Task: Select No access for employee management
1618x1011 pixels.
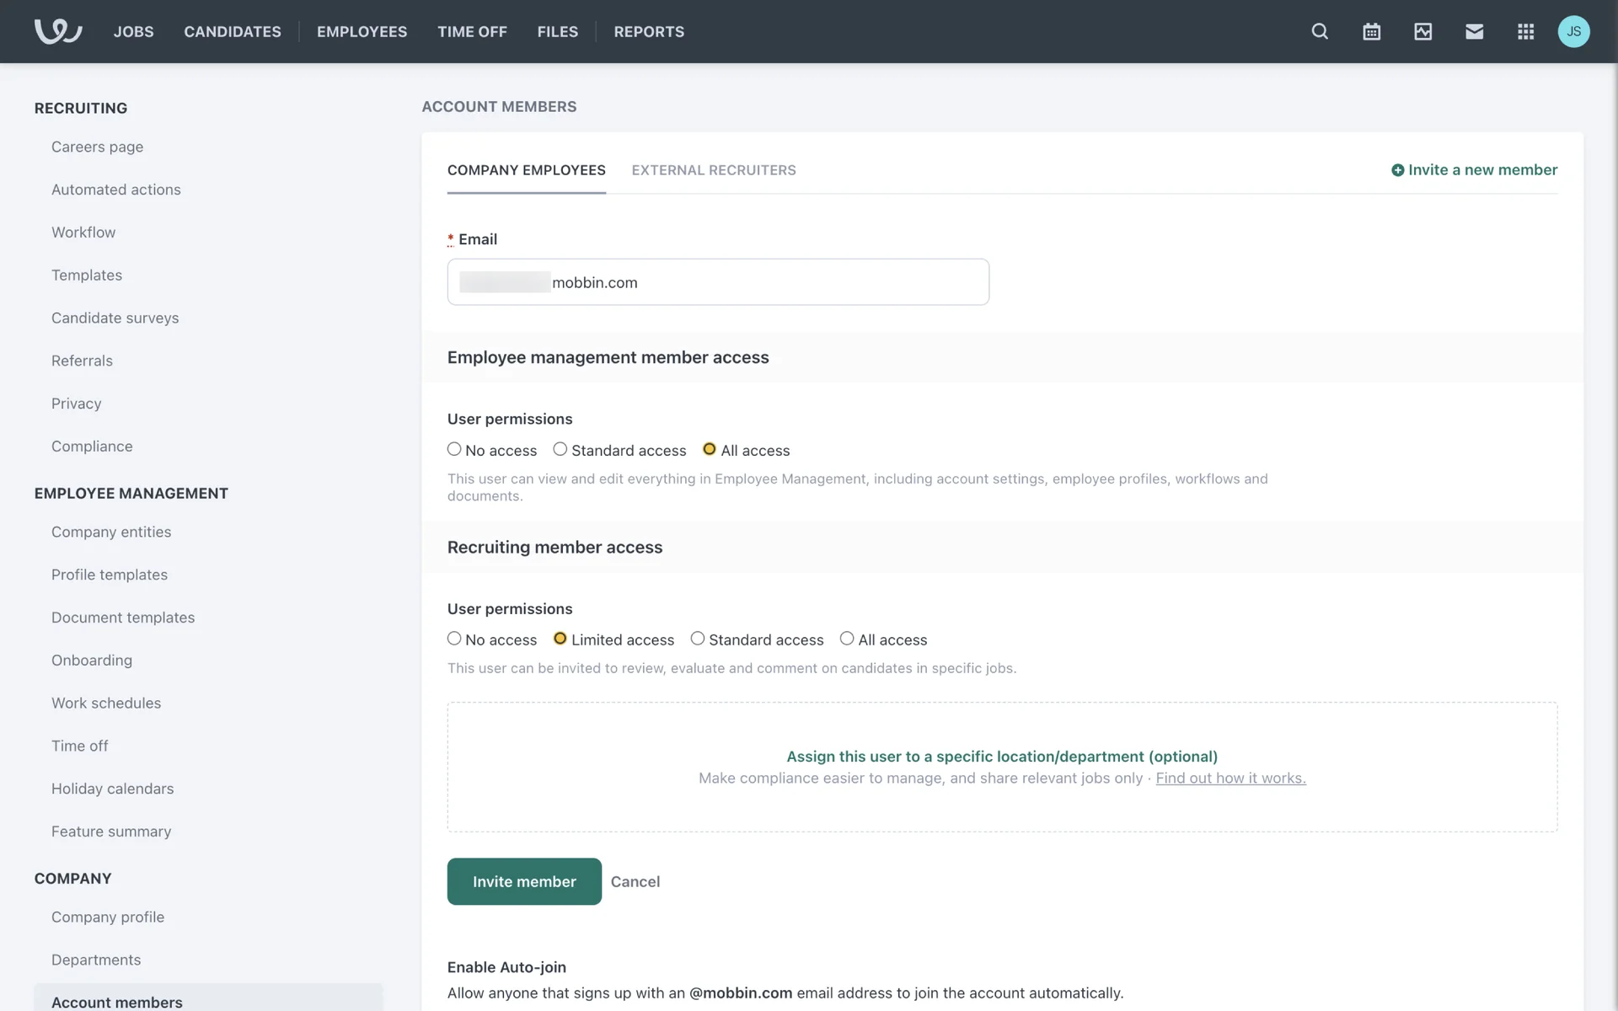Action: pos(454,449)
